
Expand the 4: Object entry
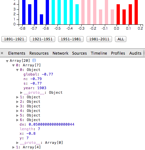click(x=17, y=111)
